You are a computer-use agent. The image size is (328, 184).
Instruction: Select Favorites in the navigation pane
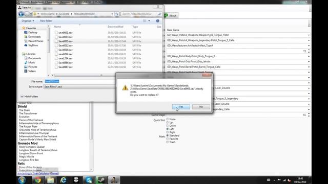[31, 28]
